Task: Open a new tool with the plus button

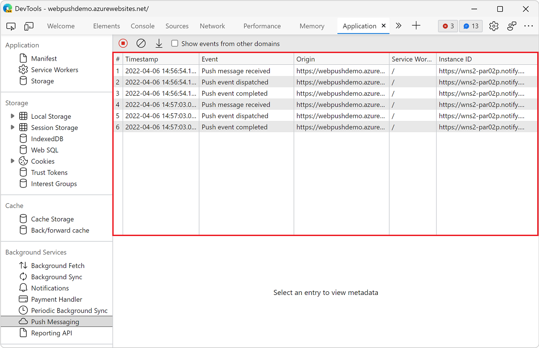Action: click(x=416, y=26)
